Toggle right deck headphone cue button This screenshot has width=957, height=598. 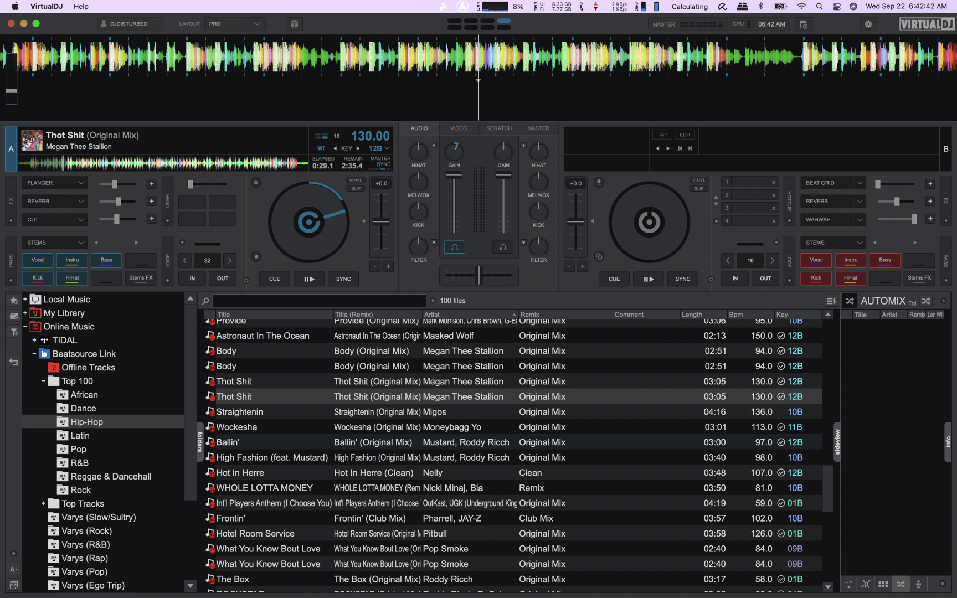pyautogui.click(x=503, y=248)
